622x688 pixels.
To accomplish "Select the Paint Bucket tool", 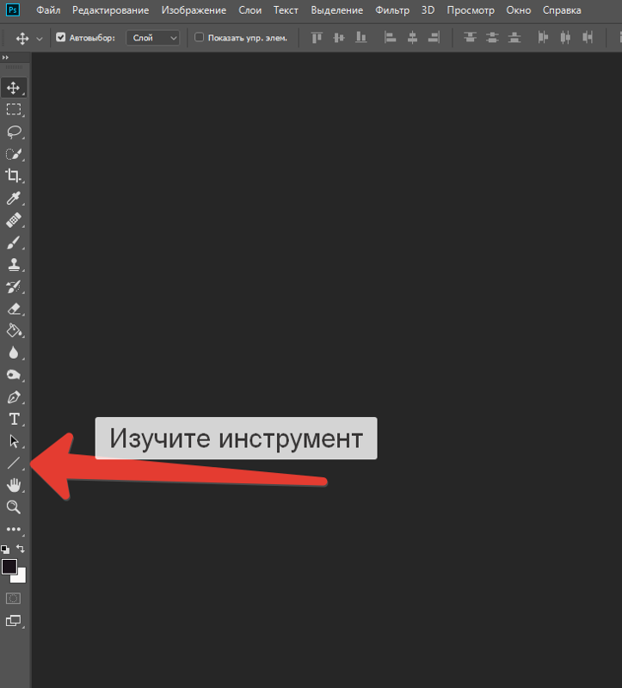I will 14,330.
